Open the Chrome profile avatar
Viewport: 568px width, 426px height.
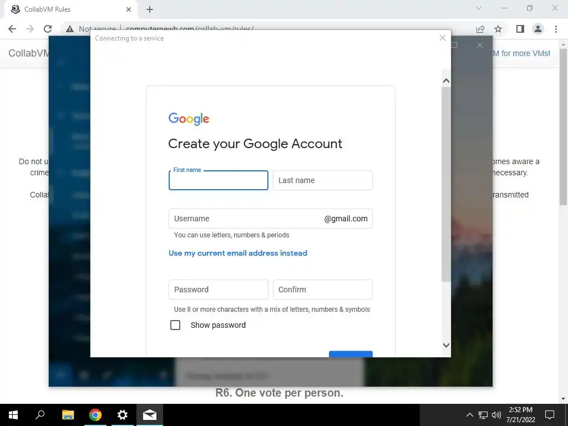(538, 29)
